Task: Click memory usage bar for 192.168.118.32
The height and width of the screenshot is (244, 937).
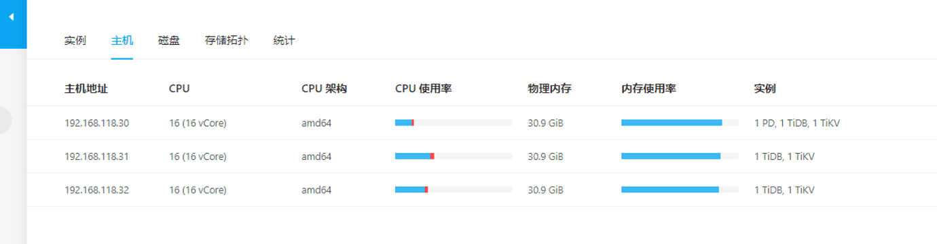Action: click(x=680, y=189)
